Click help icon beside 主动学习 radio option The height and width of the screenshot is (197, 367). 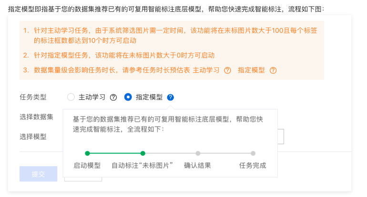(x=113, y=97)
